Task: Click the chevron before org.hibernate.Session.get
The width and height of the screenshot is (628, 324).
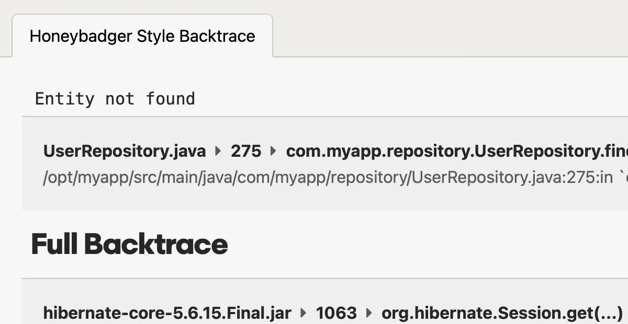Action: click(368, 313)
